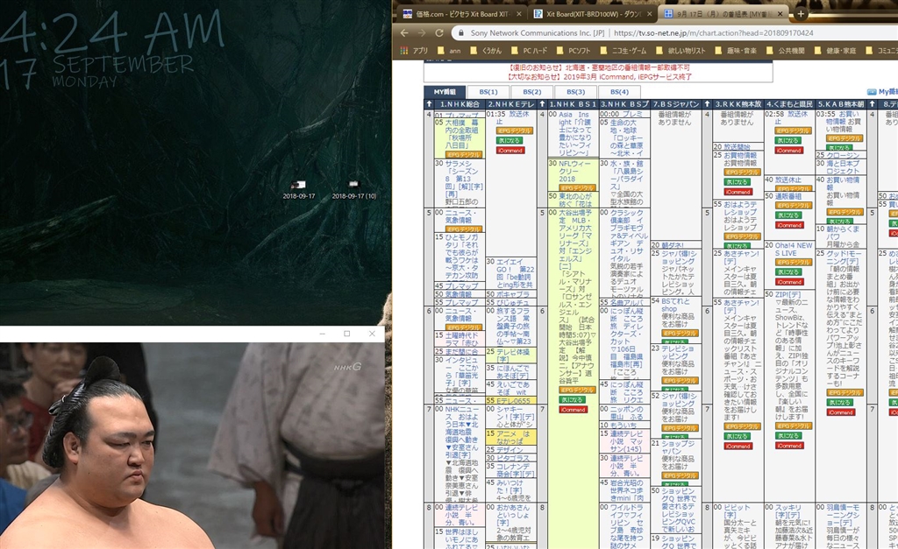
Task: Select the MY番組 schedule tab
Action: (x=445, y=92)
